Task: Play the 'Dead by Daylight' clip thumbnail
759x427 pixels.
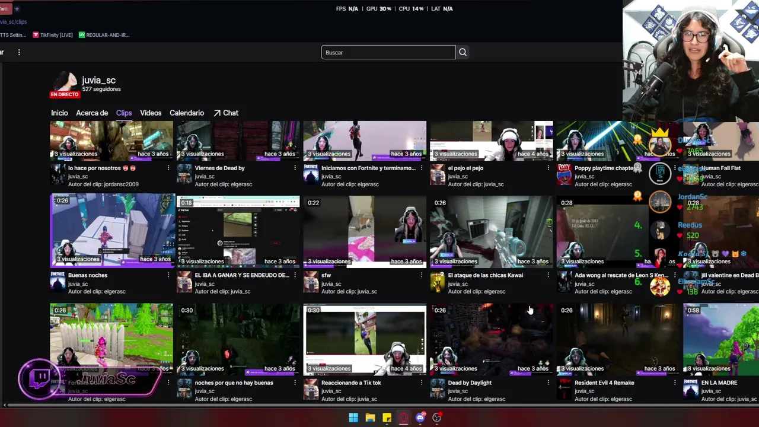Action: (x=492, y=338)
